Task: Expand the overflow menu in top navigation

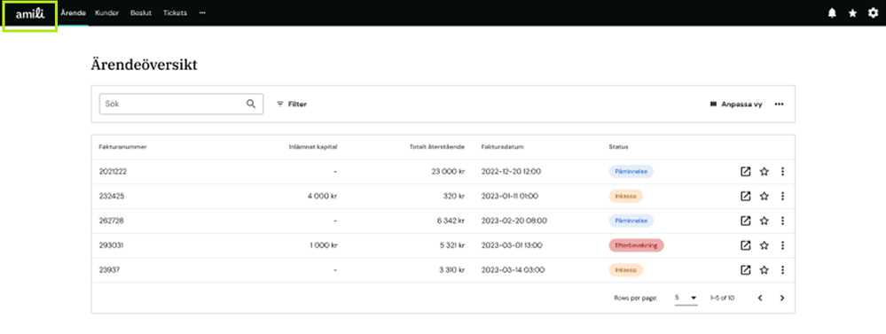Action: point(202,13)
